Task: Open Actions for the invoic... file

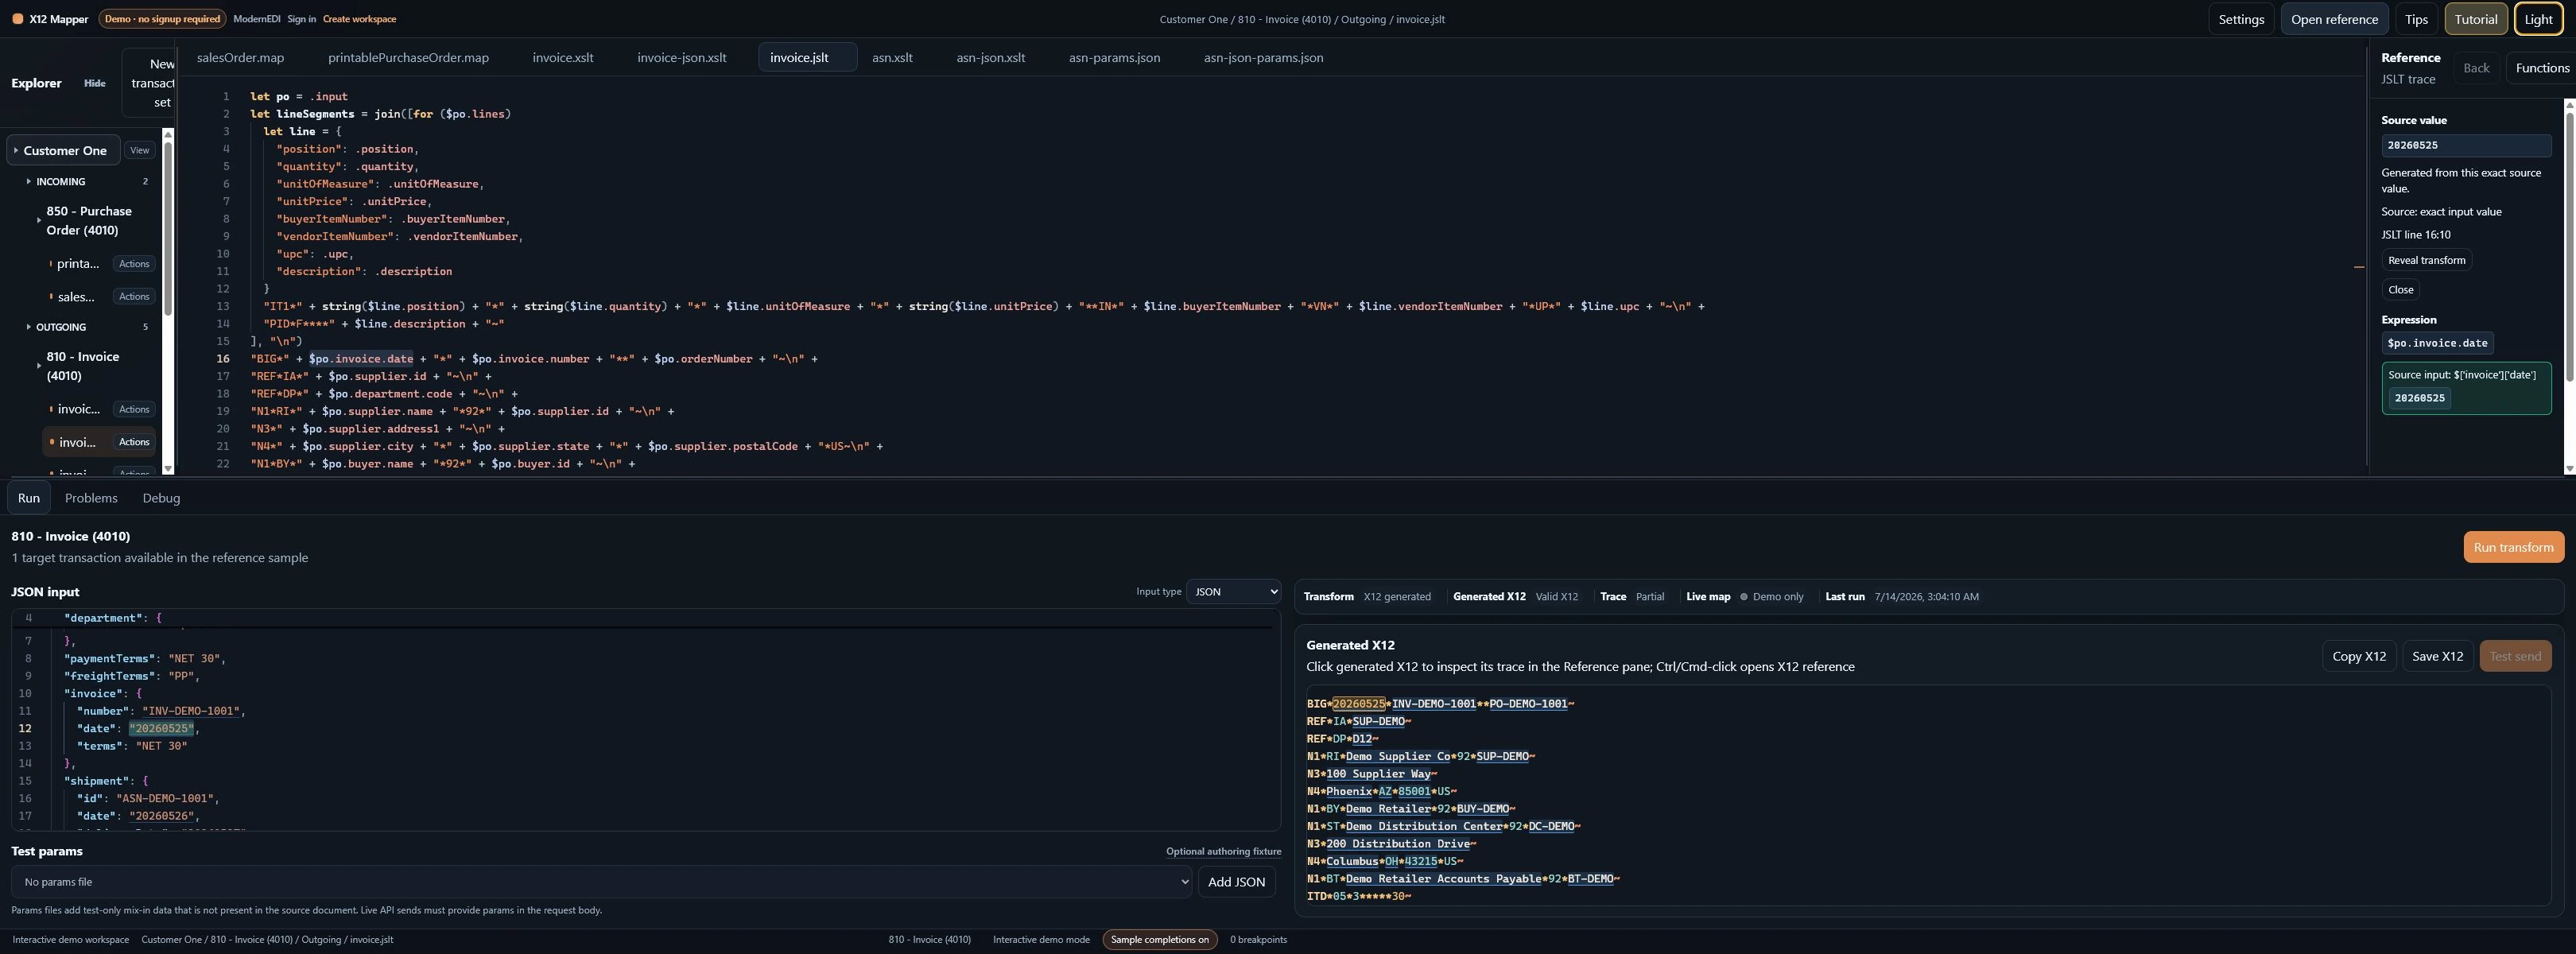Action: [134, 409]
